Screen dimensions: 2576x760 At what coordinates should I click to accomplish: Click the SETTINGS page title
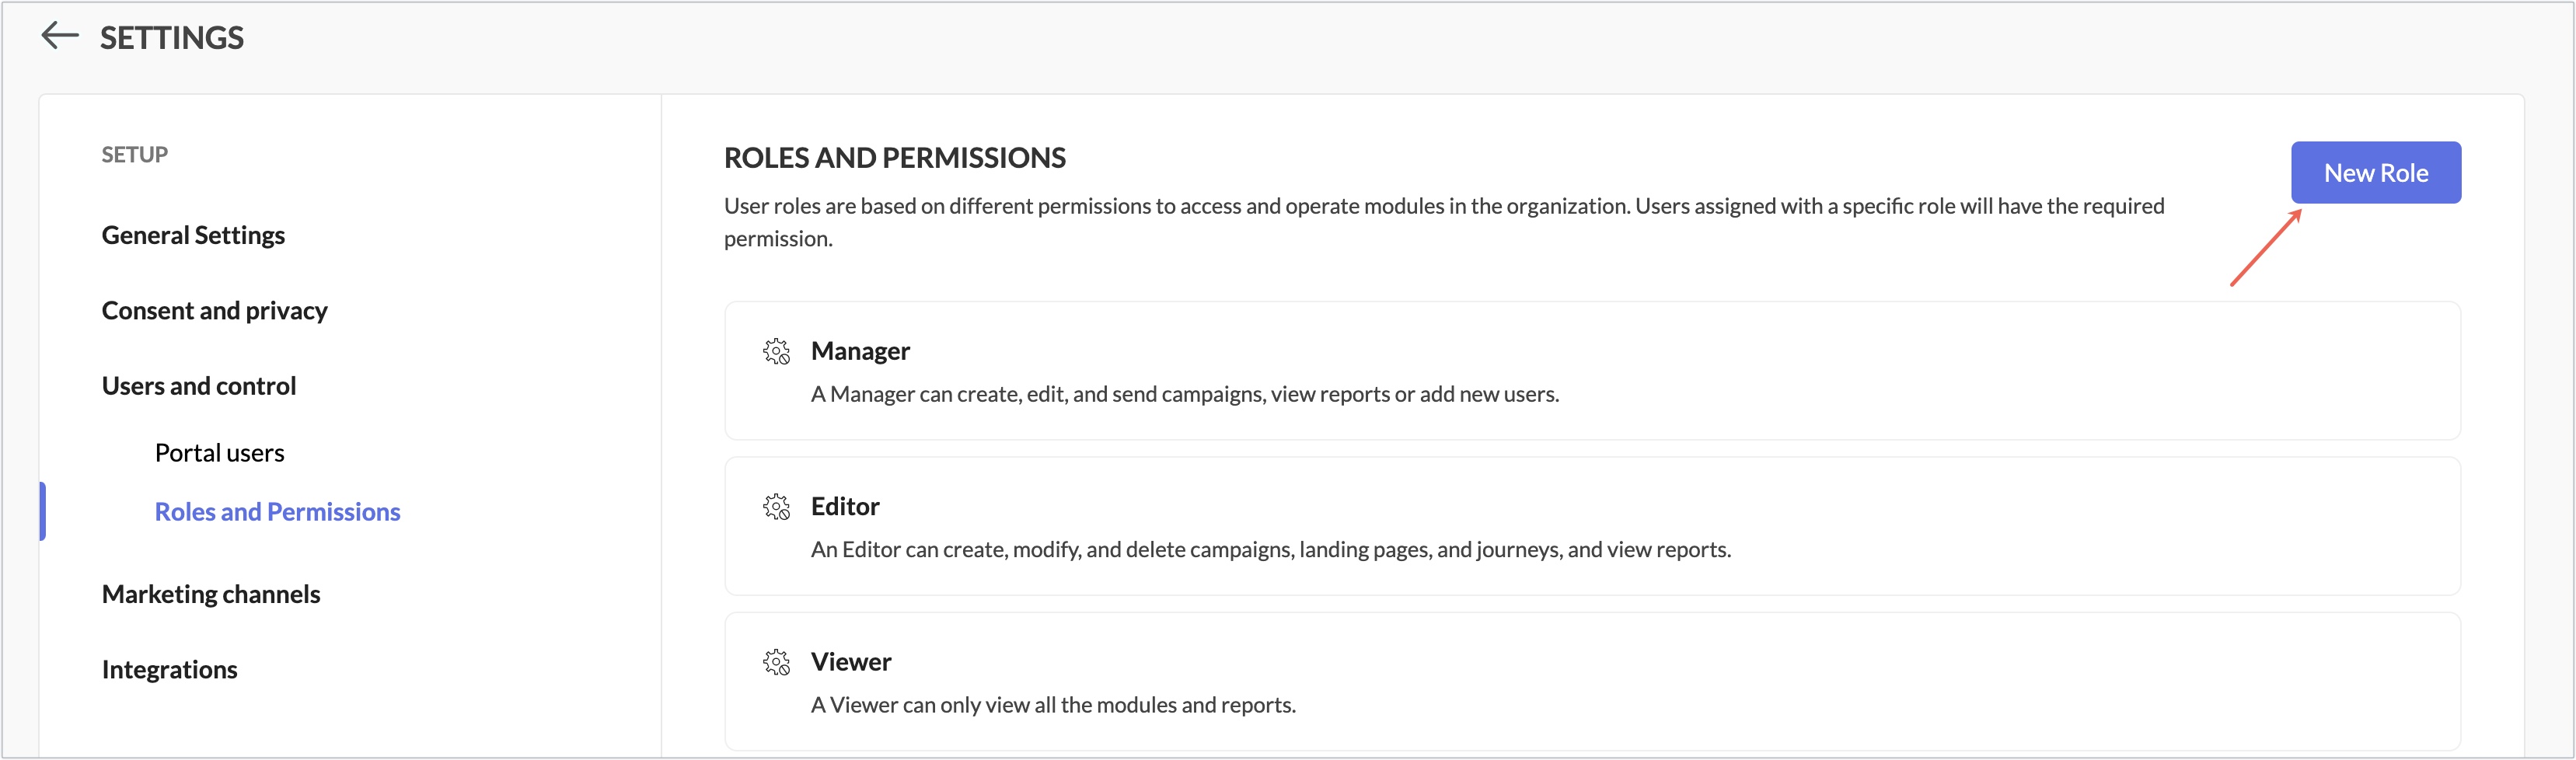172,37
